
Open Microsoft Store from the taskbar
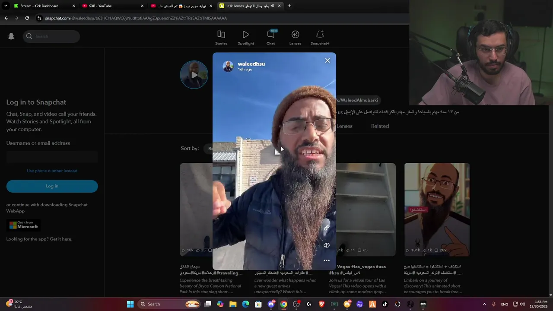(258, 304)
